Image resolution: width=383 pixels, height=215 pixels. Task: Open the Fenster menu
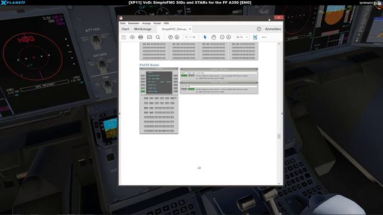pos(157,23)
